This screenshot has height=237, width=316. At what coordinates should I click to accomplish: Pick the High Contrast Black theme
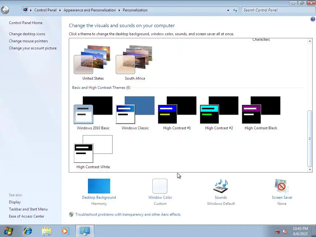click(x=261, y=113)
